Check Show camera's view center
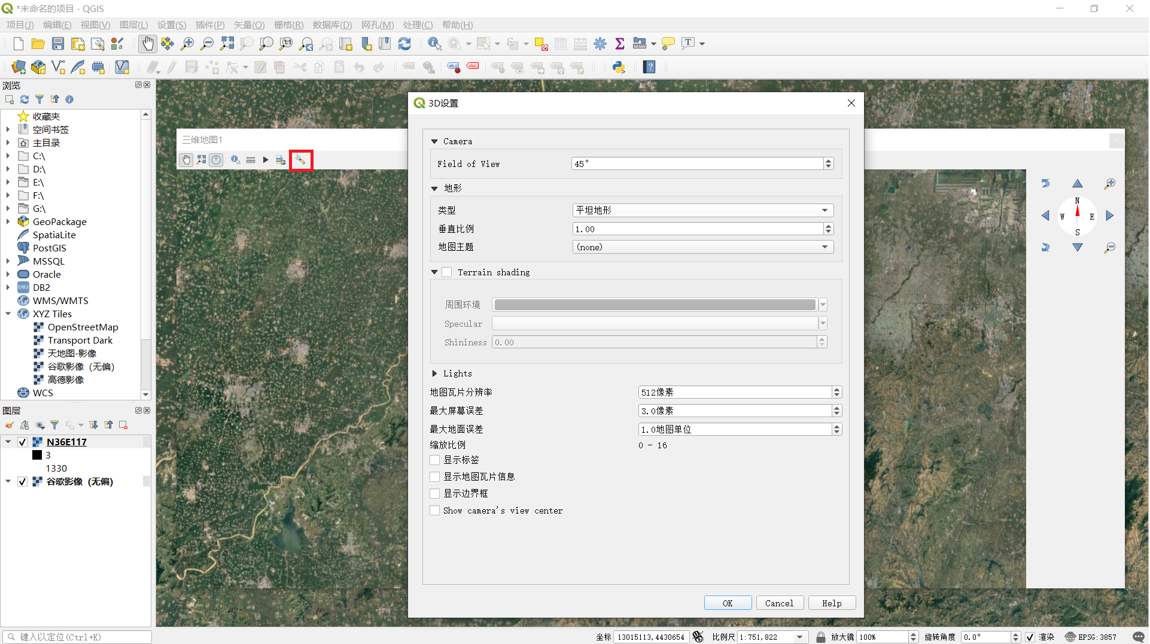1150x644 pixels. point(434,510)
